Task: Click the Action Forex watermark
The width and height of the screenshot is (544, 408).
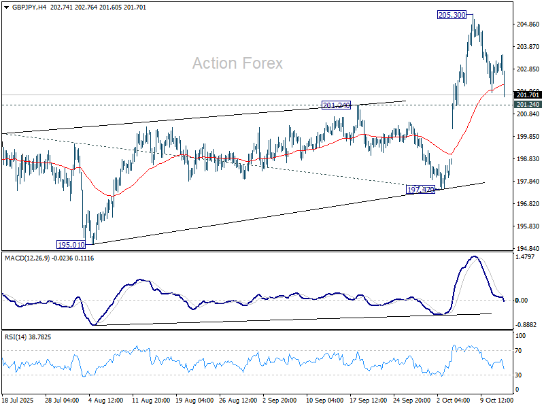Action: 237,63
